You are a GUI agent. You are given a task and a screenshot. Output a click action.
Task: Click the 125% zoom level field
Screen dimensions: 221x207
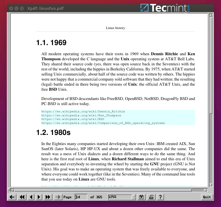(x=120, y=197)
